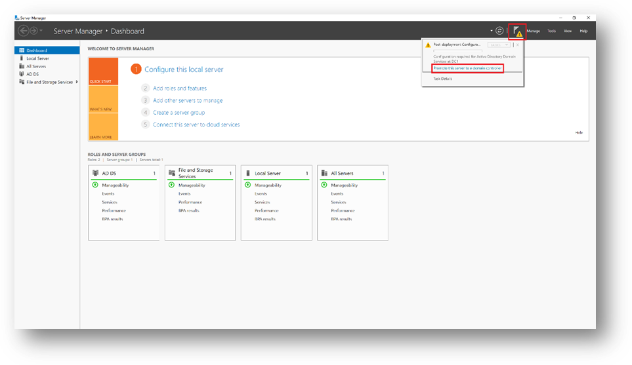Open the View menu
The width and height of the screenshot is (632, 365).
click(568, 31)
